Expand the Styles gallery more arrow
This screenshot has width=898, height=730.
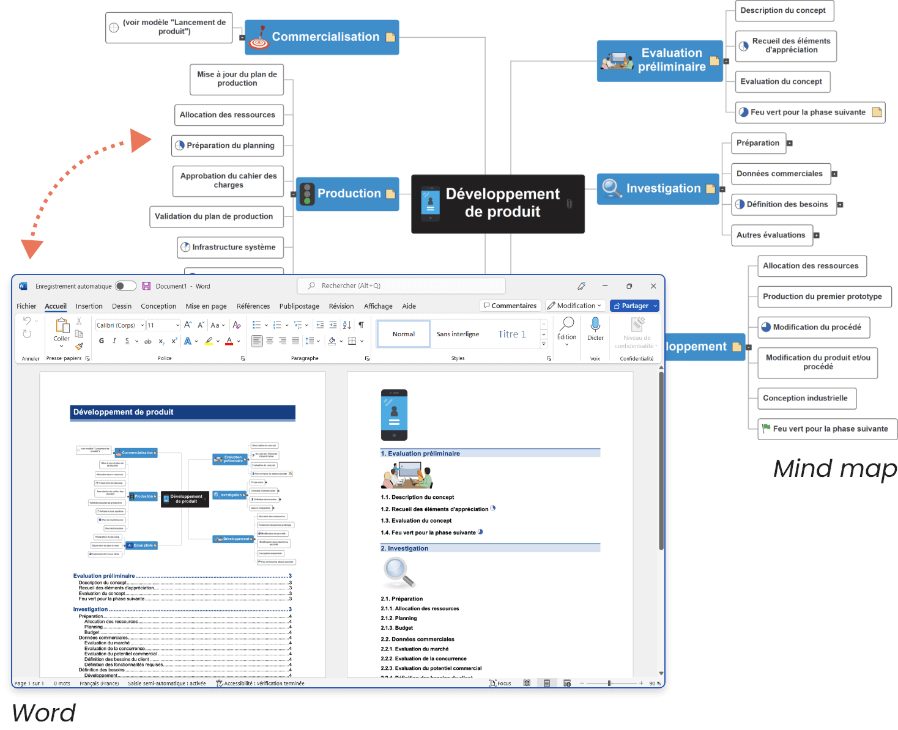click(544, 344)
